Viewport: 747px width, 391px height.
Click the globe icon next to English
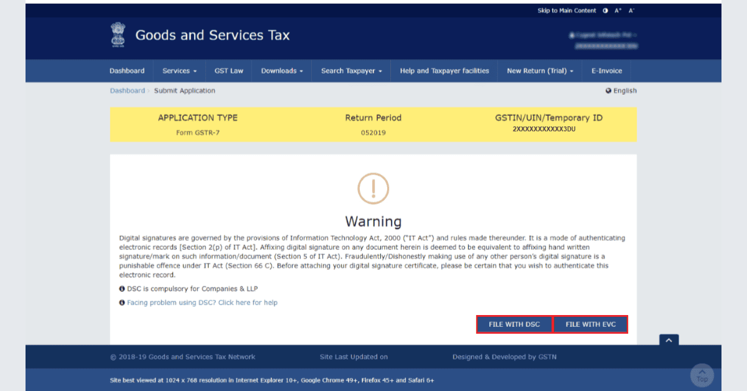tap(608, 90)
